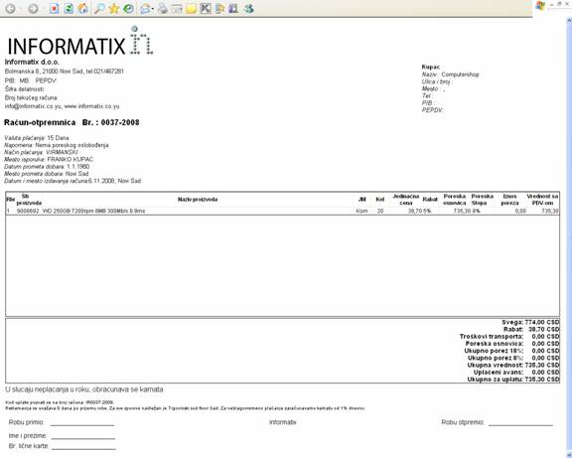Open History green clock icon
572x458 pixels.
click(128, 8)
